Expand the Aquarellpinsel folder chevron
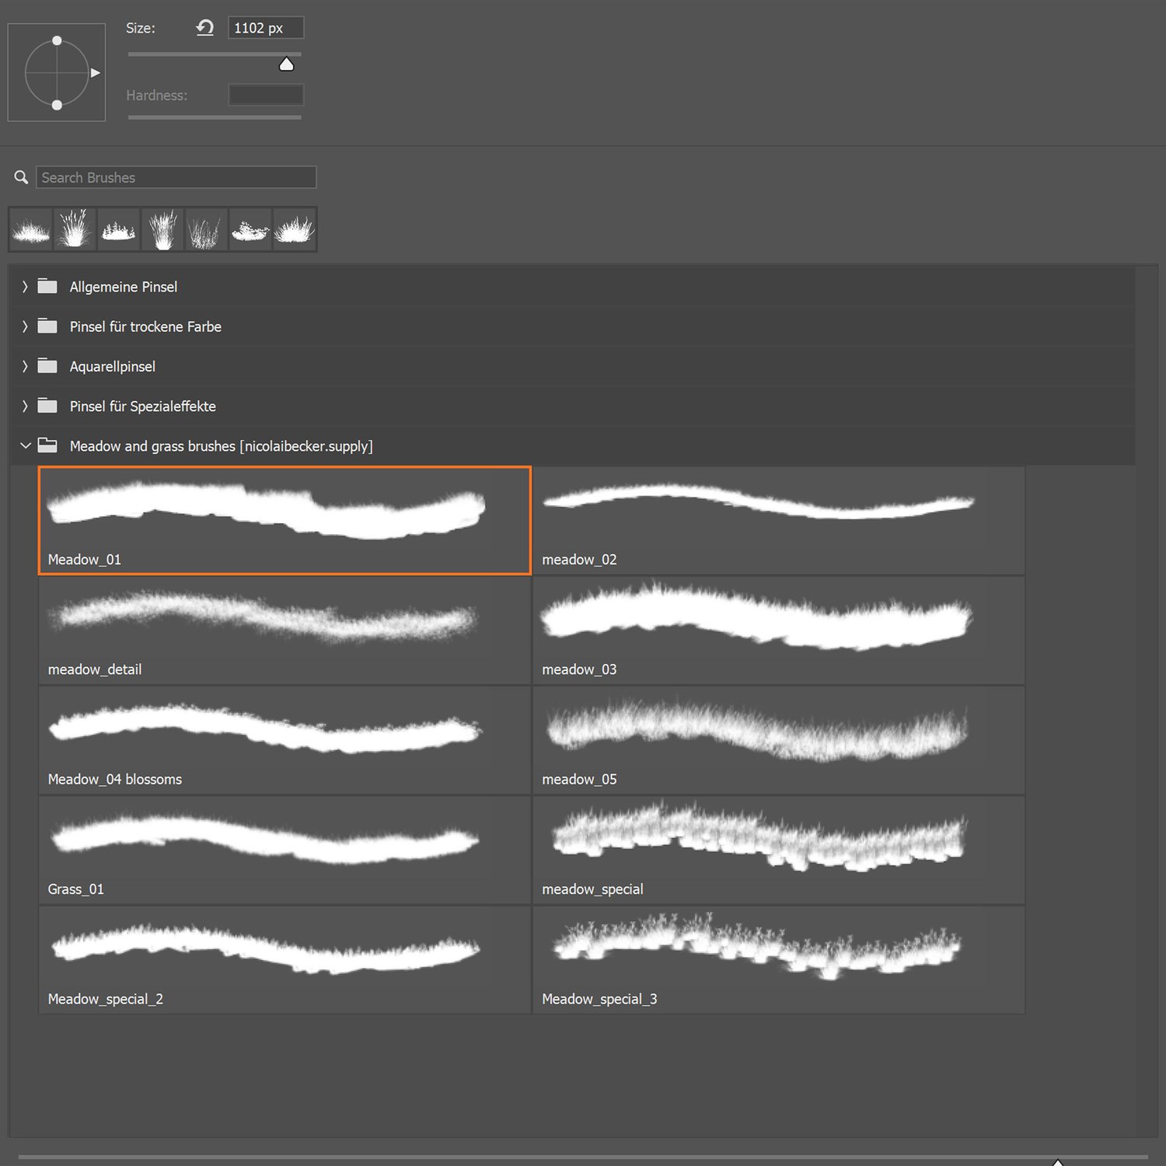The image size is (1166, 1166). pos(25,366)
